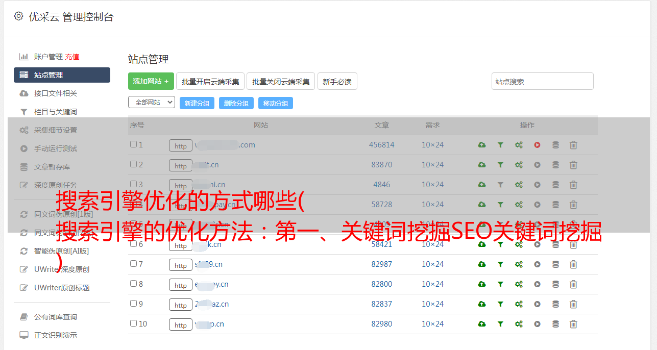The height and width of the screenshot is (350, 657).
Task: Open the 新手必读 button
Action: click(x=337, y=81)
